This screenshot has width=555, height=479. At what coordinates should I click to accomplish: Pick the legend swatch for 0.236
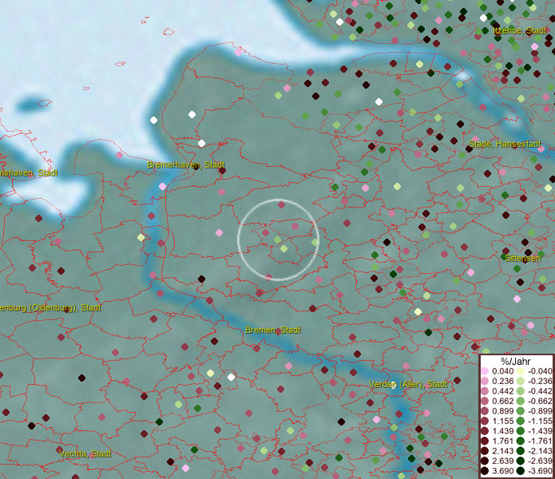point(485,381)
